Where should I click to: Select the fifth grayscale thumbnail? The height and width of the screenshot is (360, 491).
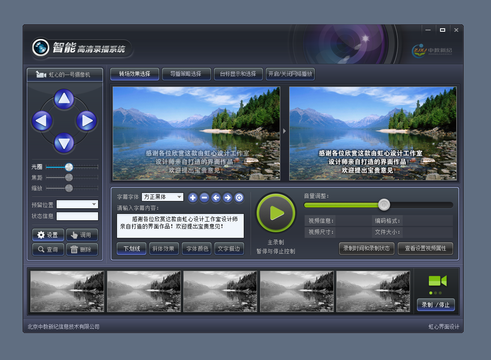point(373,291)
